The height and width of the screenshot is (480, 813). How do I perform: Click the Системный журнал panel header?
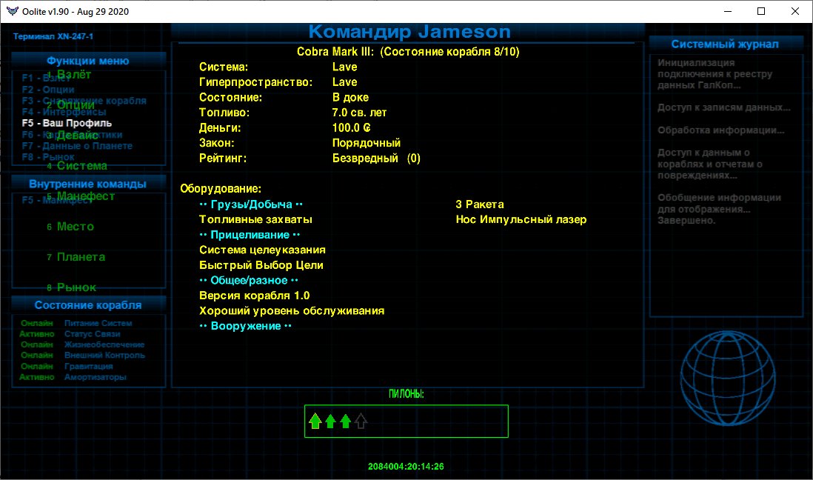(725, 44)
